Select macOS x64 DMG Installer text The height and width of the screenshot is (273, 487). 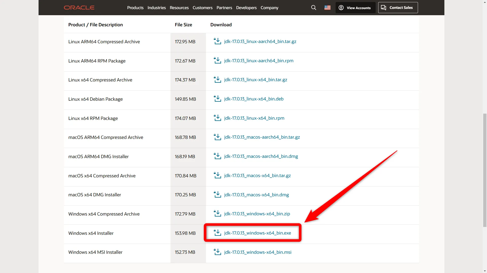[95, 195]
